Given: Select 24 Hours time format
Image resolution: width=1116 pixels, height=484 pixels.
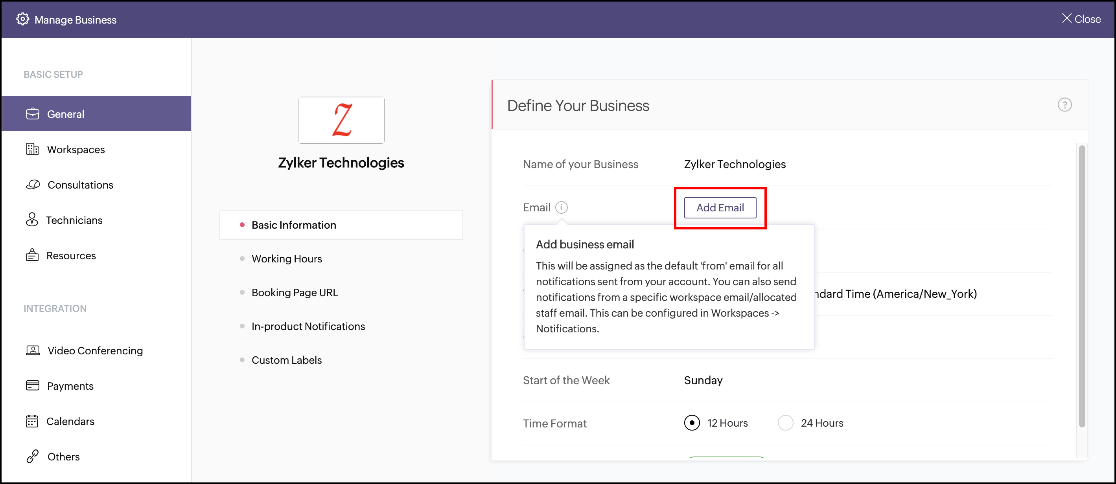Looking at the screenshot, I should [785, 423].
